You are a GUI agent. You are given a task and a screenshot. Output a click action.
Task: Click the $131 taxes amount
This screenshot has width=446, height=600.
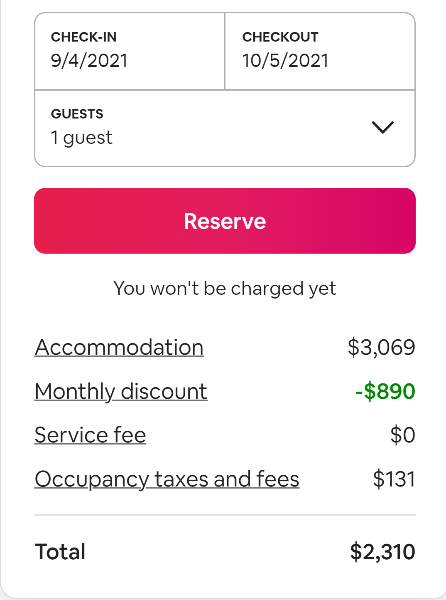[x=394, y=479]
